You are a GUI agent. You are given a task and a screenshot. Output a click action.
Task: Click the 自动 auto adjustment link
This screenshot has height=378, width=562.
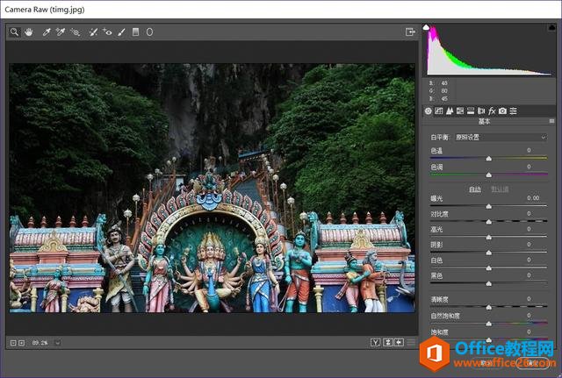click(x=474, y=189)
